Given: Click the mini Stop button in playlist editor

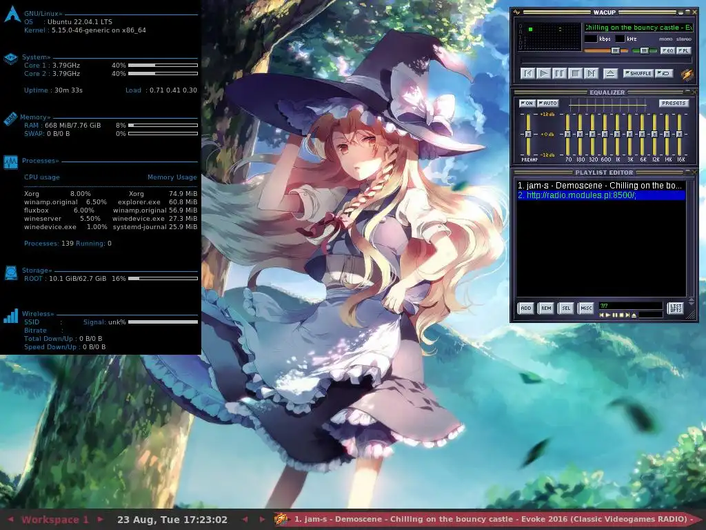Looking at the screenshot, I should tap(621, 315).
